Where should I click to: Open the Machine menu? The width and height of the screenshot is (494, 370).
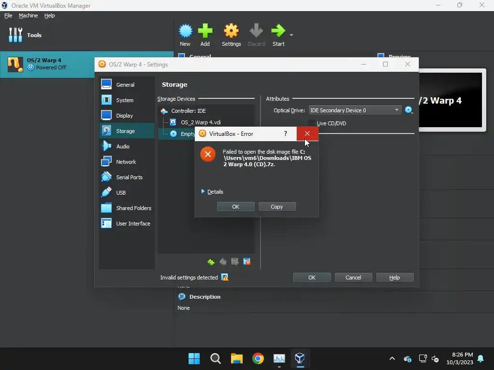[28, 15]
